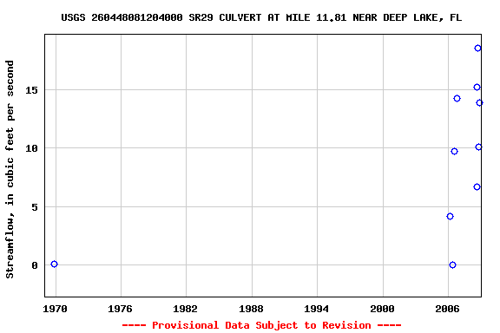Select the data point just above the 10 gridline
The image size is (500, 333).
coord(478,147)
